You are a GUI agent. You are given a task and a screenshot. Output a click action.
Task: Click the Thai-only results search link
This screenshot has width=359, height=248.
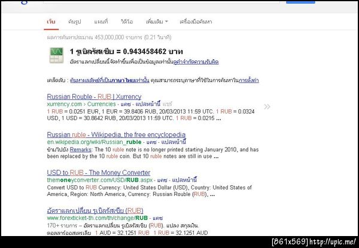[109, 81]
